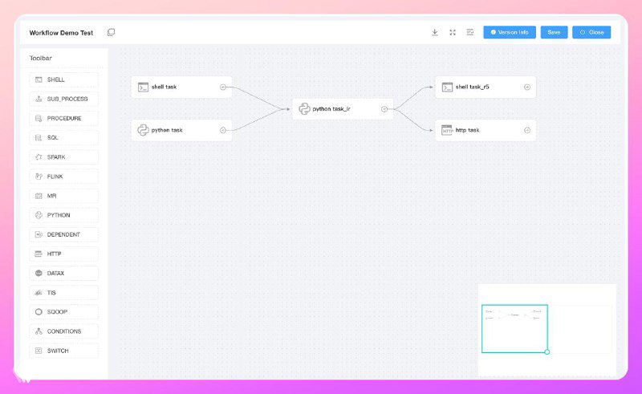Close the workflow editor
The image size is (642, 394).
point(591,32)
